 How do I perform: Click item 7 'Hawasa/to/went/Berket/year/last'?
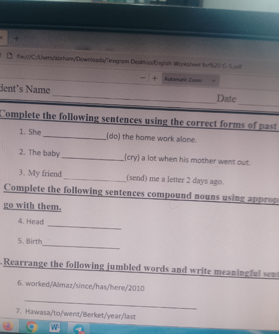[76, 314]
